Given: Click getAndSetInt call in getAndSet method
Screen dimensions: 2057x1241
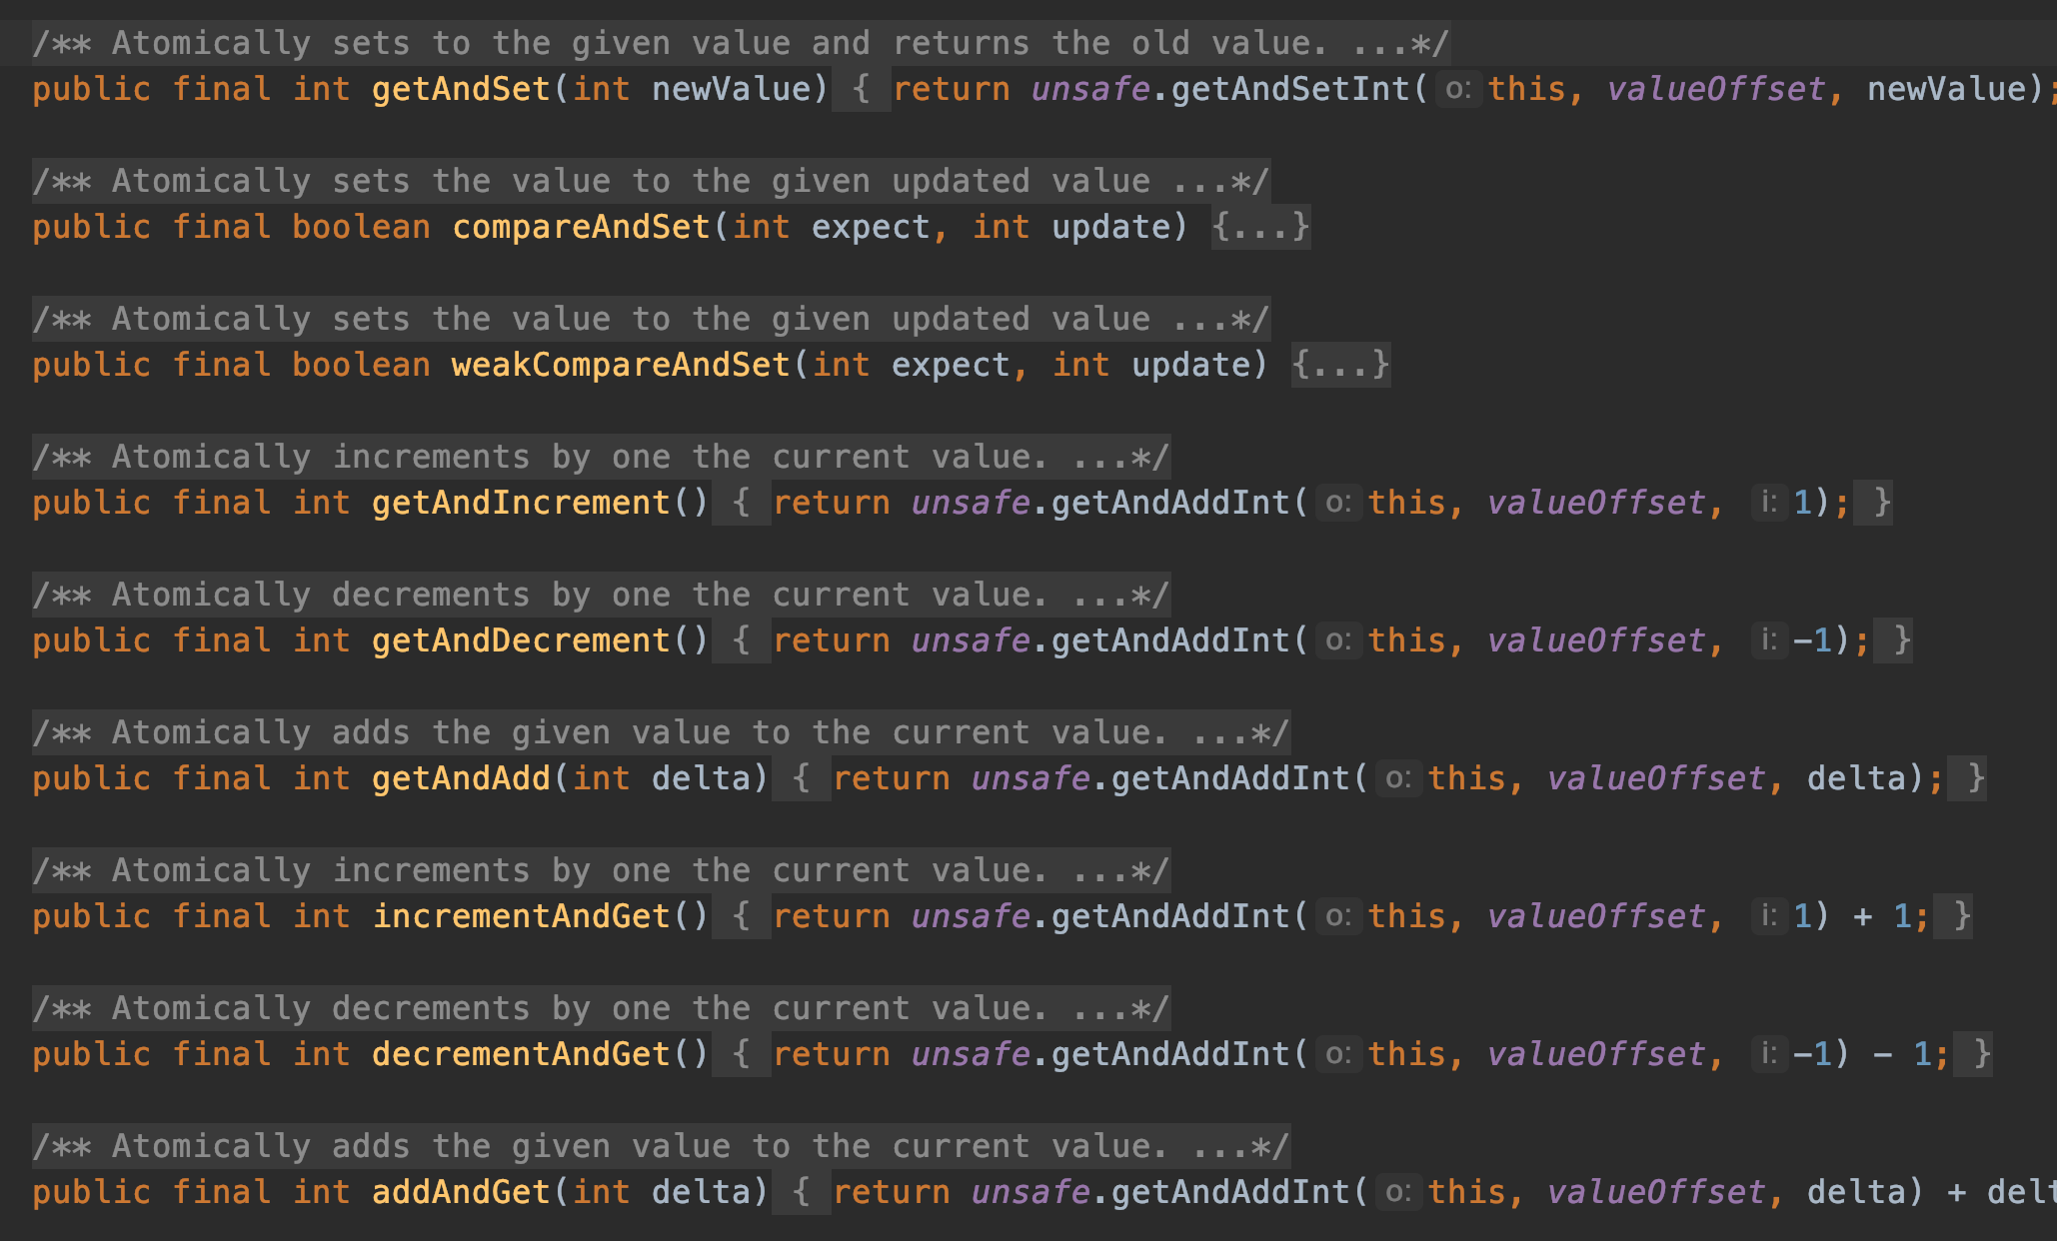Looking at the screenshot, I should click(x=1289, y=90).
